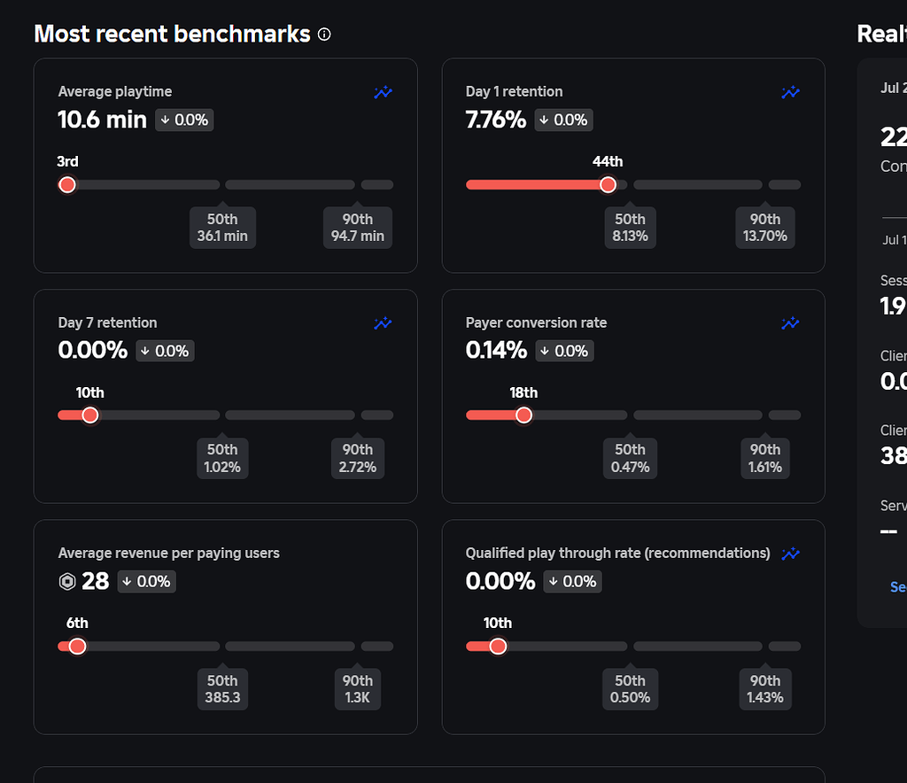This screenshot has height=783, width=907.
Task: Click the 3rd percentile marker for Average playtime
Action: point(66,184)
